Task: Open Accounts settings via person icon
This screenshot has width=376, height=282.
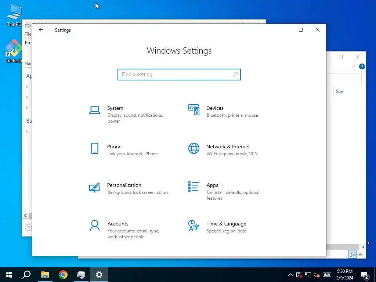Action: click(95, 226)
